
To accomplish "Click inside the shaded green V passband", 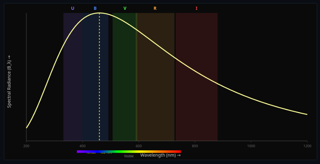I will coord(124,88).
